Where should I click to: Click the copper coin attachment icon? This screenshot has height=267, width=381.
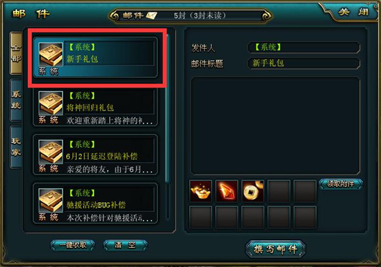(253, 191)
